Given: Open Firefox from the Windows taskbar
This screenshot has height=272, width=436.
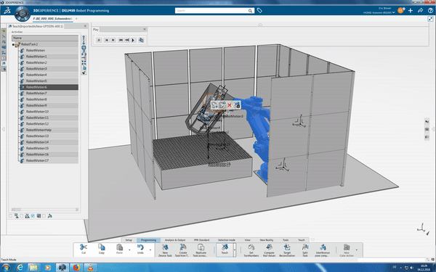Looking at the screenshot, I should (76, 268).
